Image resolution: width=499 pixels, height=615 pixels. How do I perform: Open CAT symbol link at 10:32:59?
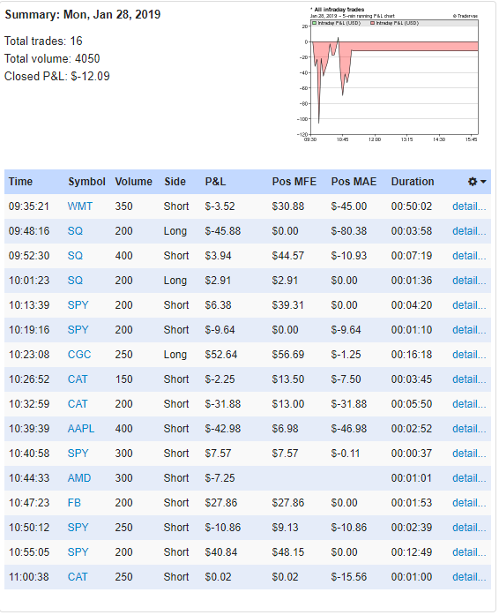(x=78, y=404)
